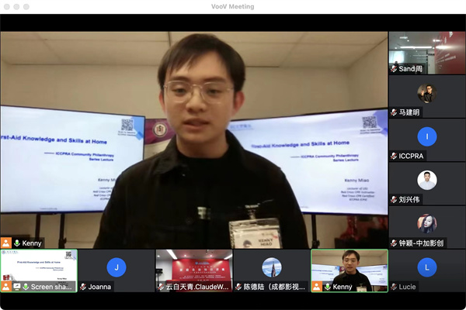
Task: Click the 刘兴伟 name label
Action: click(409, 200)
